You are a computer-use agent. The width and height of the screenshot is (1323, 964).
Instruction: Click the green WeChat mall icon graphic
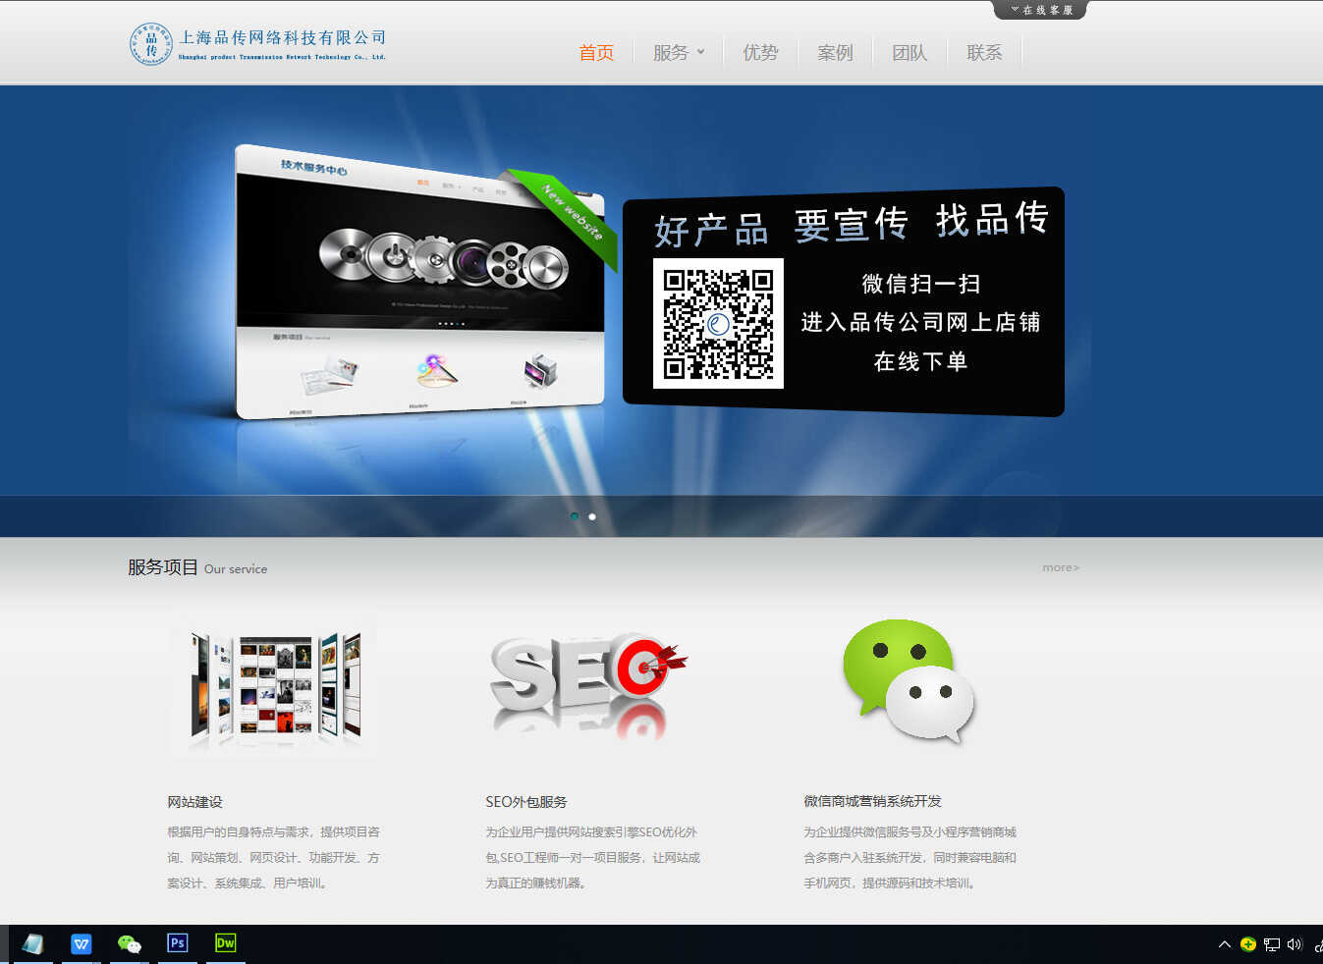(x=909, y=680)
